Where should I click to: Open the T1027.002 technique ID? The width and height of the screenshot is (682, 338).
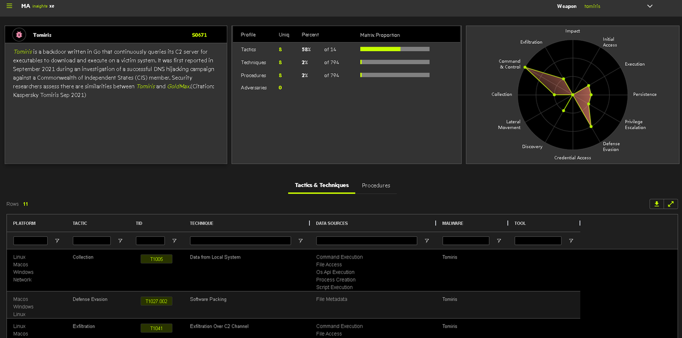pos(156,301)
